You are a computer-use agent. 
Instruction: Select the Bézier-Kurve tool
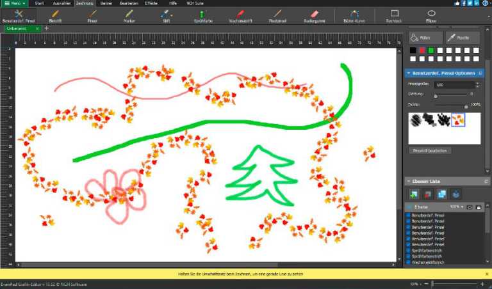point(353,15)
